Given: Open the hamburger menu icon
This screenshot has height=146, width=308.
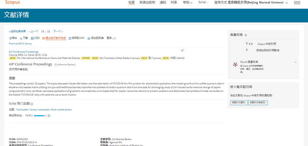Looking at the screenshot, I should (297, 3).
